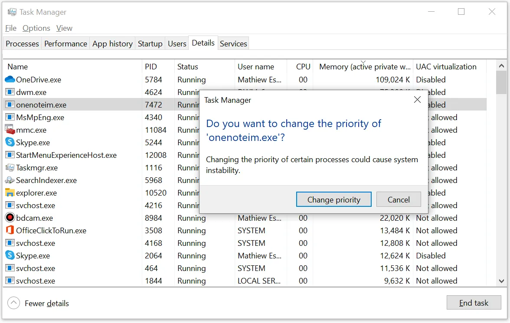Switch to the Users tab
Viewport: 510px width, 323px height.
[x=177, y=44]
